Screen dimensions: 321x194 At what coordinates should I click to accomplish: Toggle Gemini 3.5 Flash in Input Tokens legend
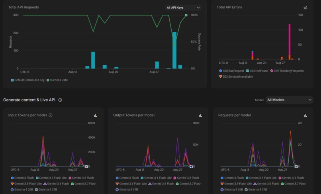pyautogui.click(x=81, y=178)
